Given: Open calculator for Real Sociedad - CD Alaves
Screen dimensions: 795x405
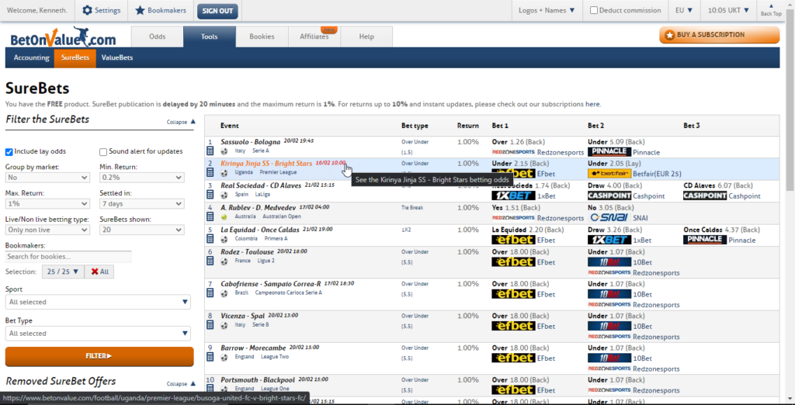Looking at the screenshot, I should coord(210,195).
